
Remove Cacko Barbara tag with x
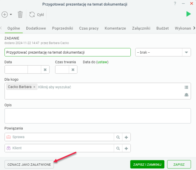[x=34, y=87]
